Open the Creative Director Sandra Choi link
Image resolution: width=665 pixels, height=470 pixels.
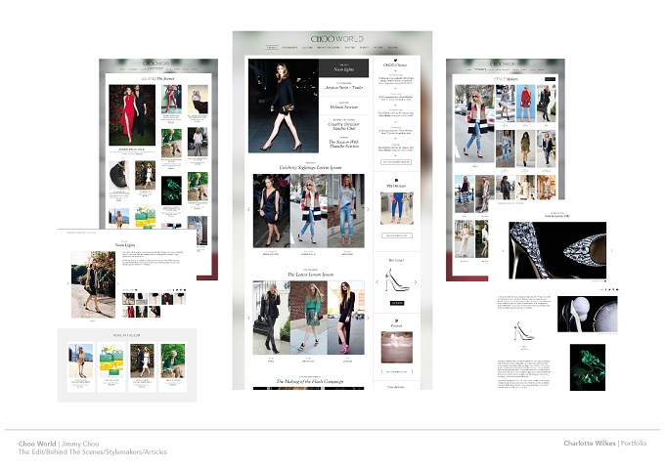(x=343, y=125)
